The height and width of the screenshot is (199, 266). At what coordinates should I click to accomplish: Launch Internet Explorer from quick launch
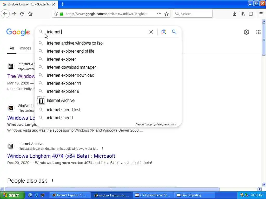(x=36, y=195)
